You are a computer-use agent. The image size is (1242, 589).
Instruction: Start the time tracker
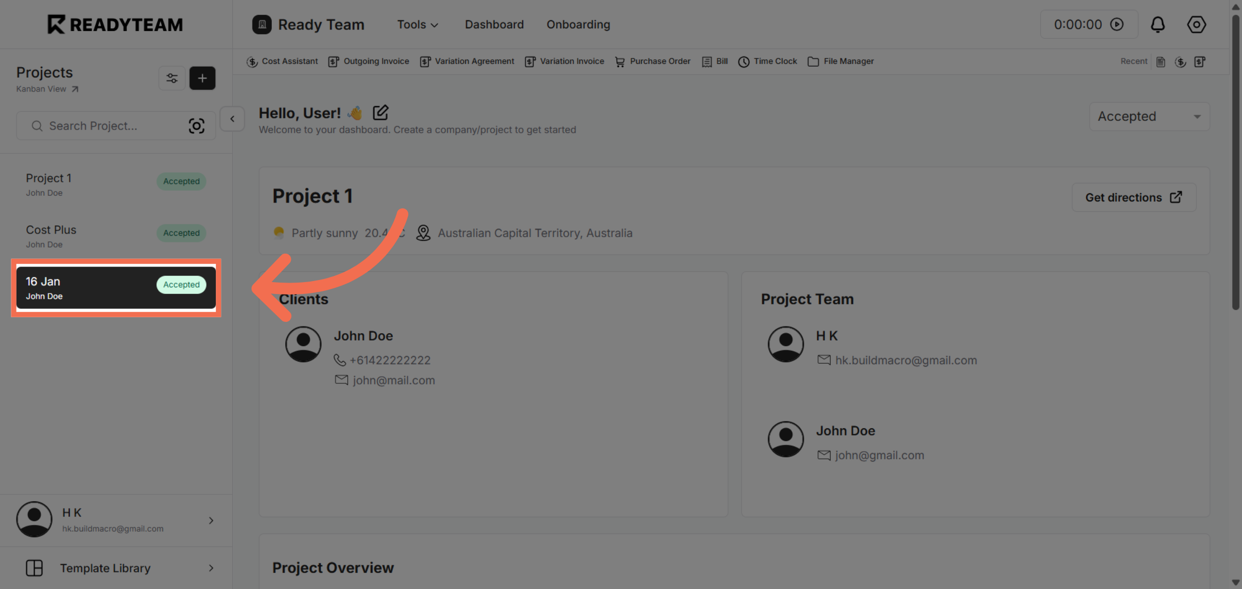point(1117,24)
